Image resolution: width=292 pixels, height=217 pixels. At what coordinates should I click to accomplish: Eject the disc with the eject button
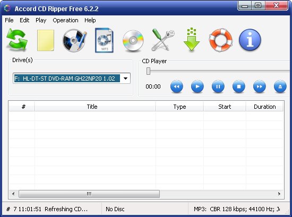click(x=280, y=86)
